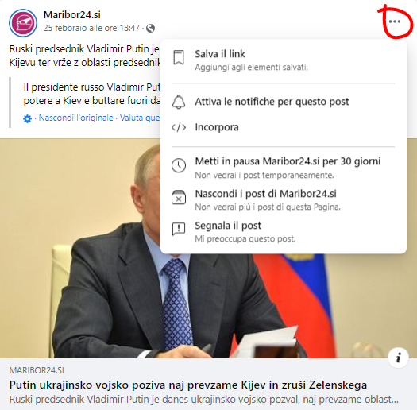Viewport: 417px width, 410px height.
Task: Select Segnala il post option
Action: click(284, 231)
